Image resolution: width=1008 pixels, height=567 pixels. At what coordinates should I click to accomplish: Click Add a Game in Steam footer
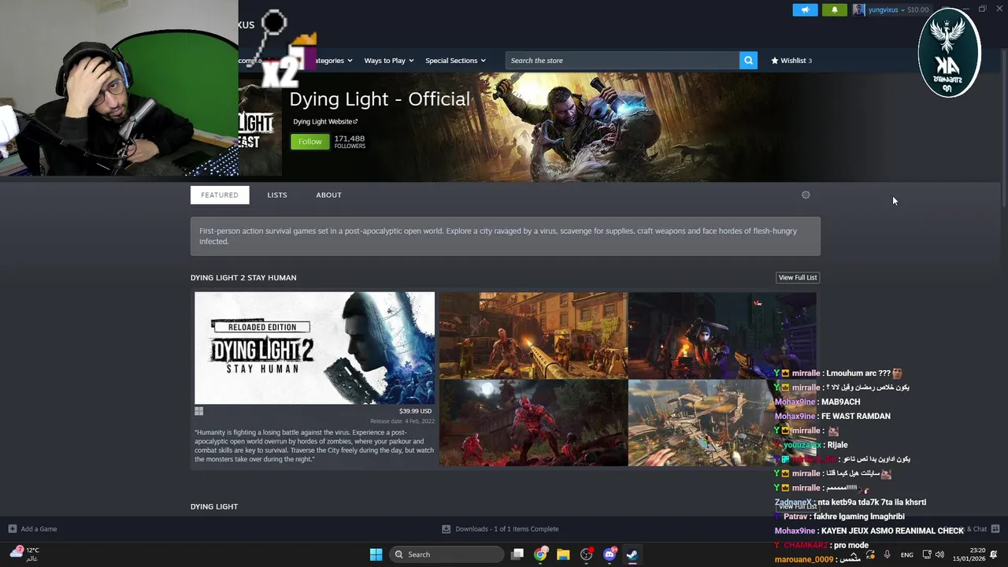coord(39,529)
